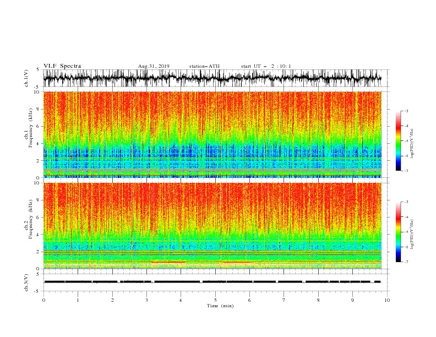Click the 'station=ATH' label
Screen dimensions: 436x337
[204, 66]
